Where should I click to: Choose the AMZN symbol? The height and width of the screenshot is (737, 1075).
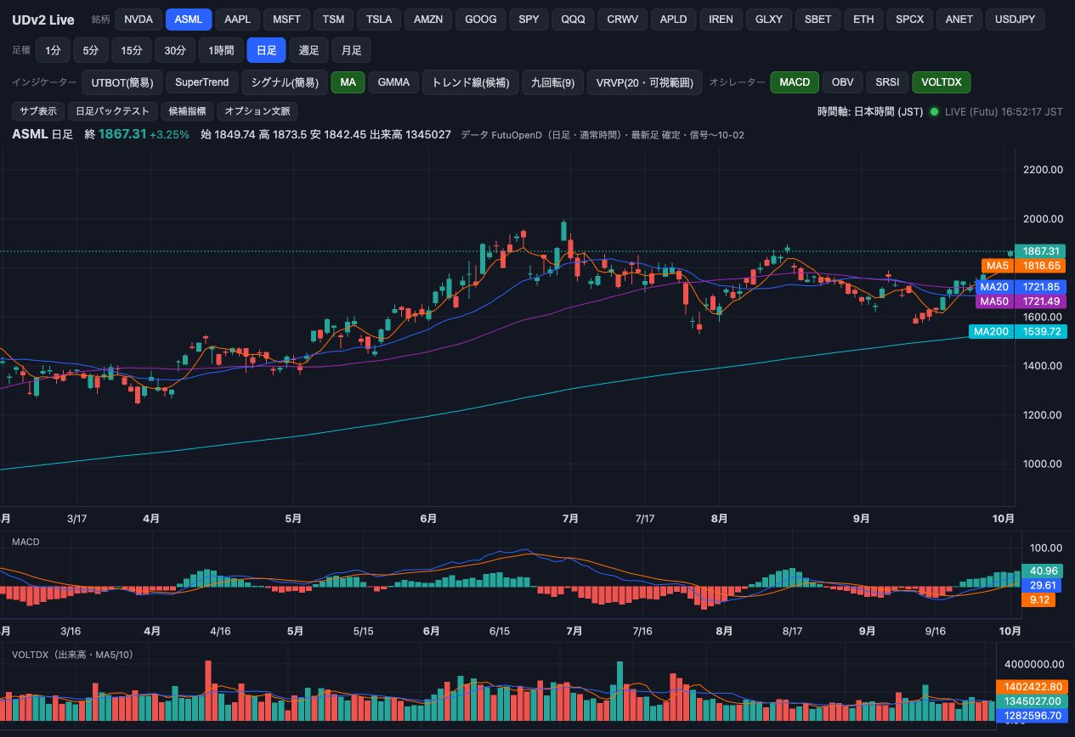pyautogui.click(x=428, y=20)
